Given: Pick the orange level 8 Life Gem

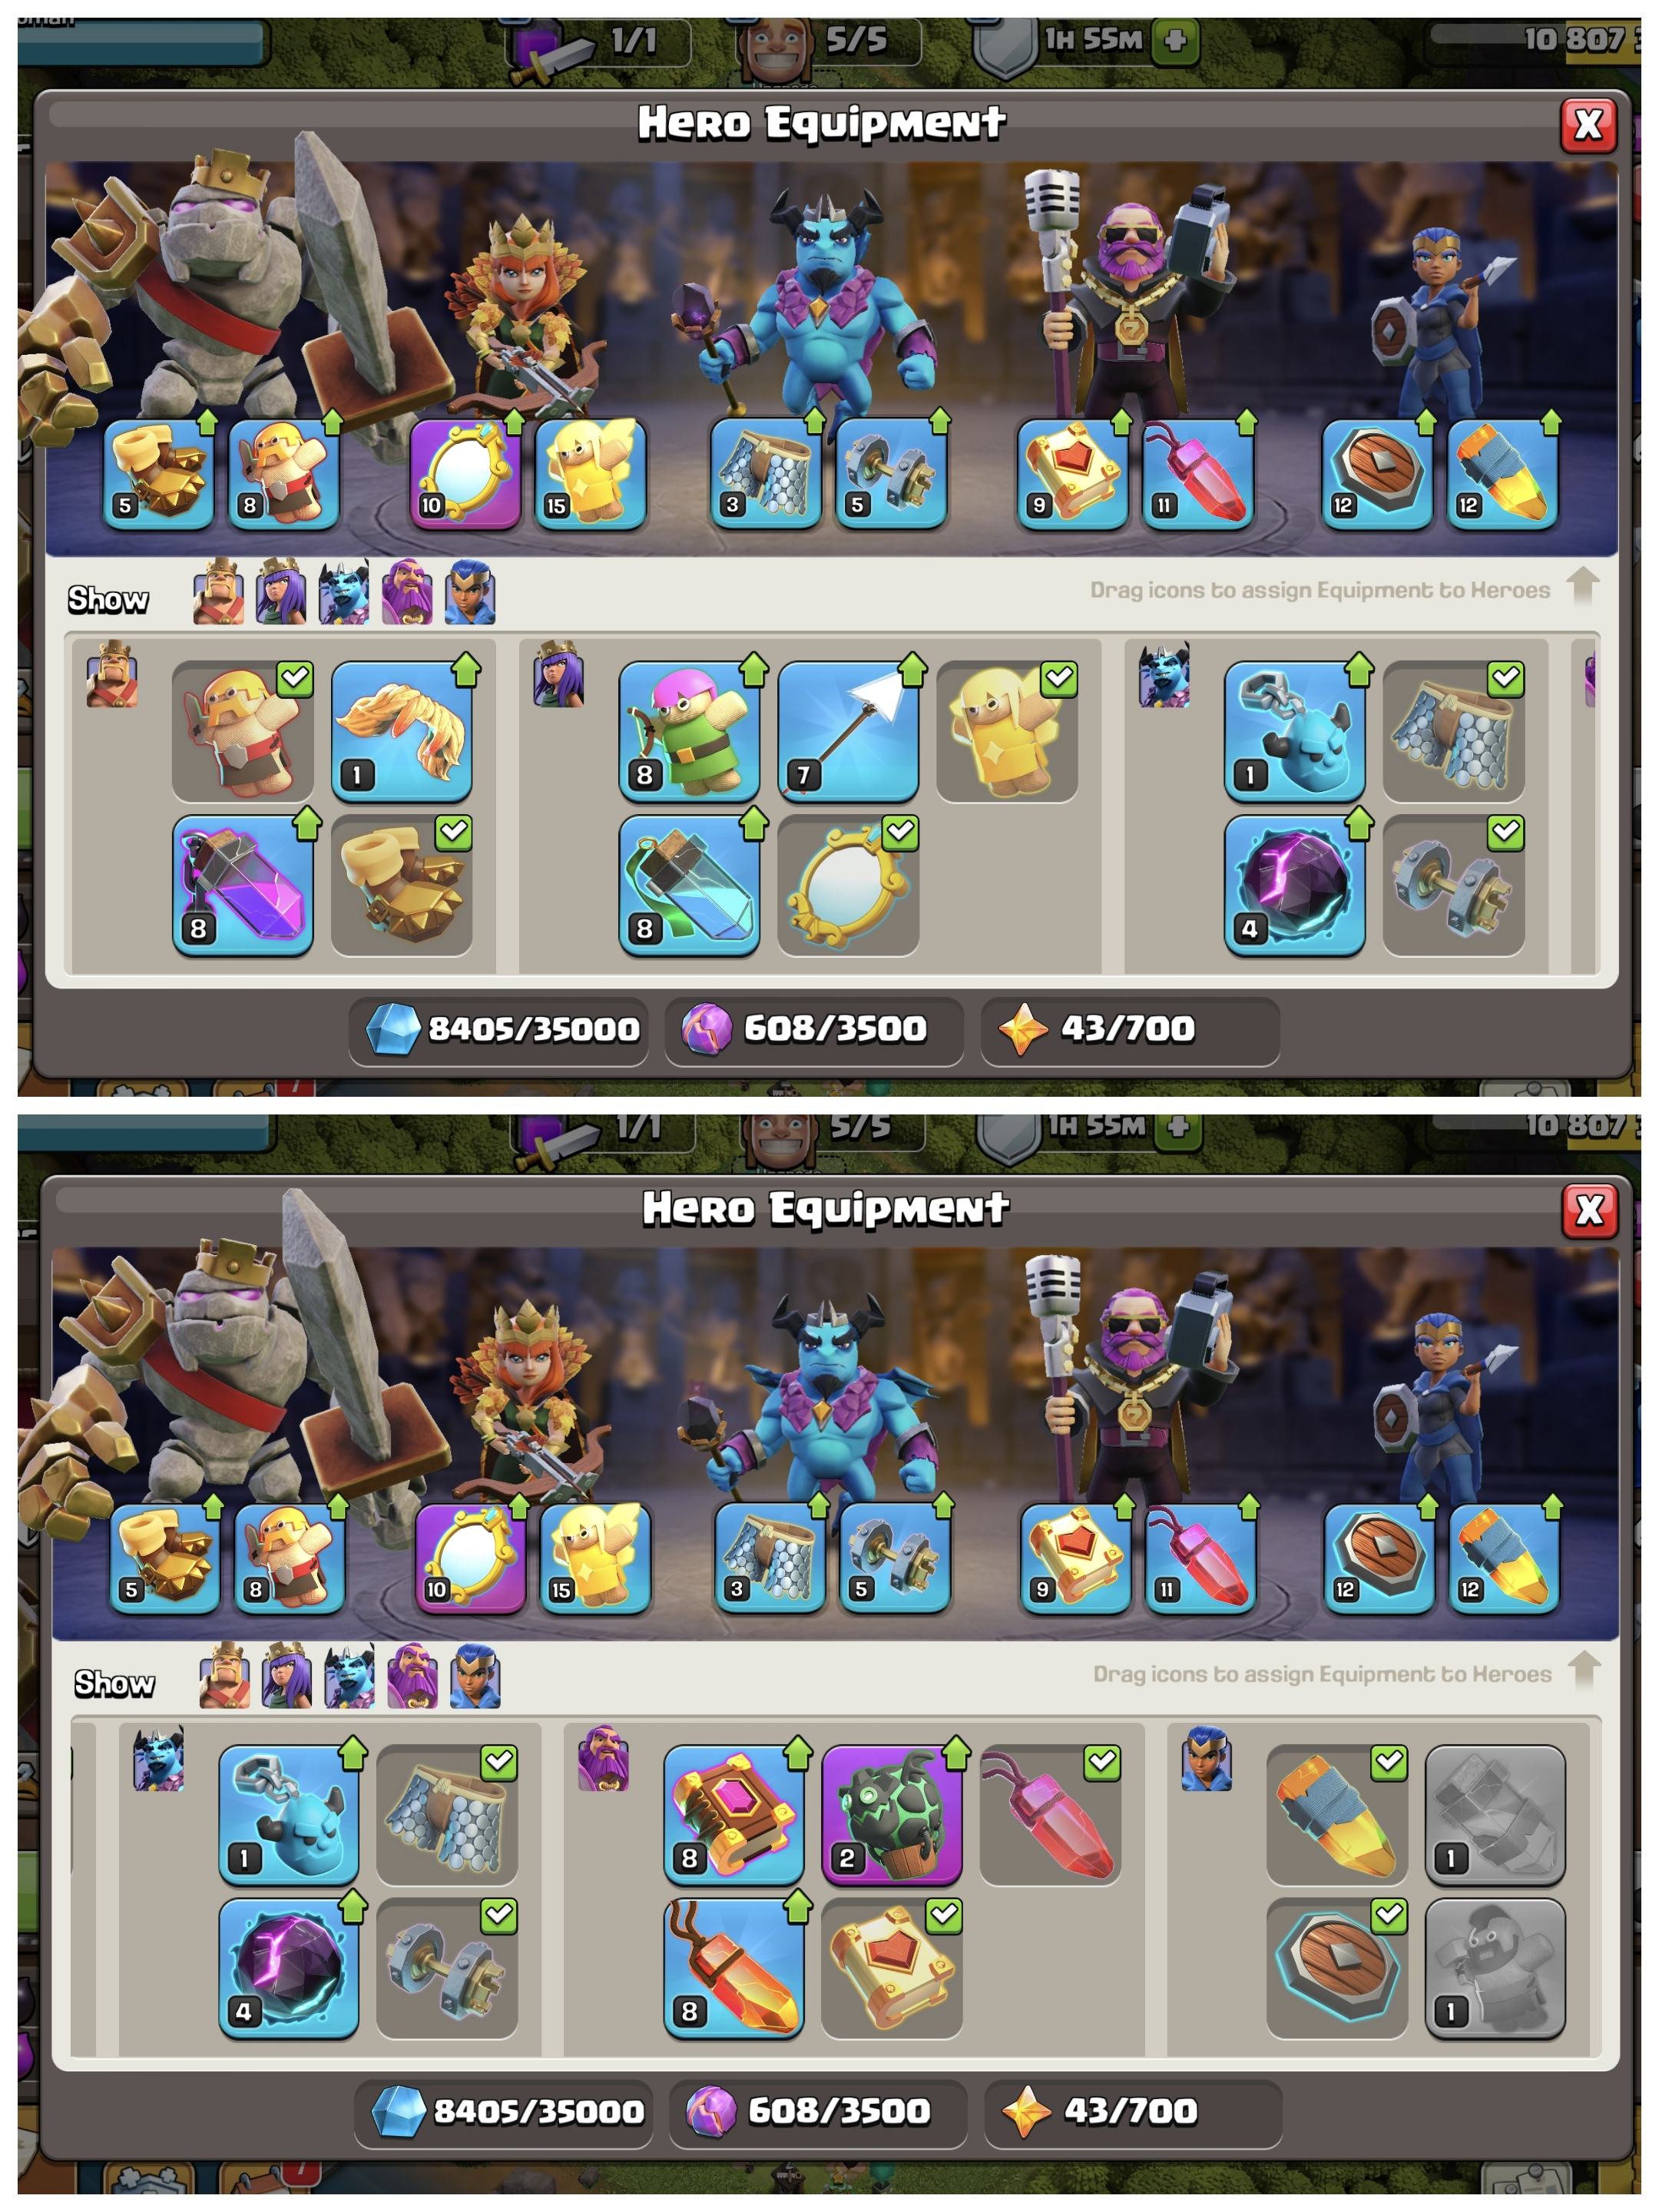Looking at the screenshot, I should pyautogui.click(x=733, y=1968).
